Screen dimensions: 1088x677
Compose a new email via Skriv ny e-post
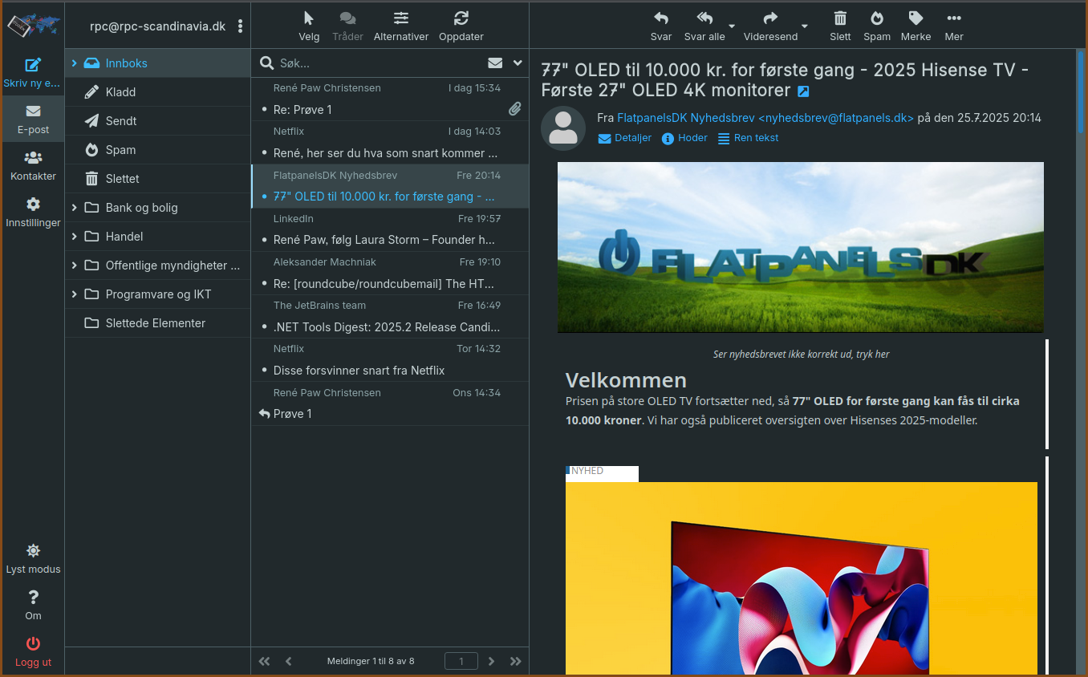[33, 71]
